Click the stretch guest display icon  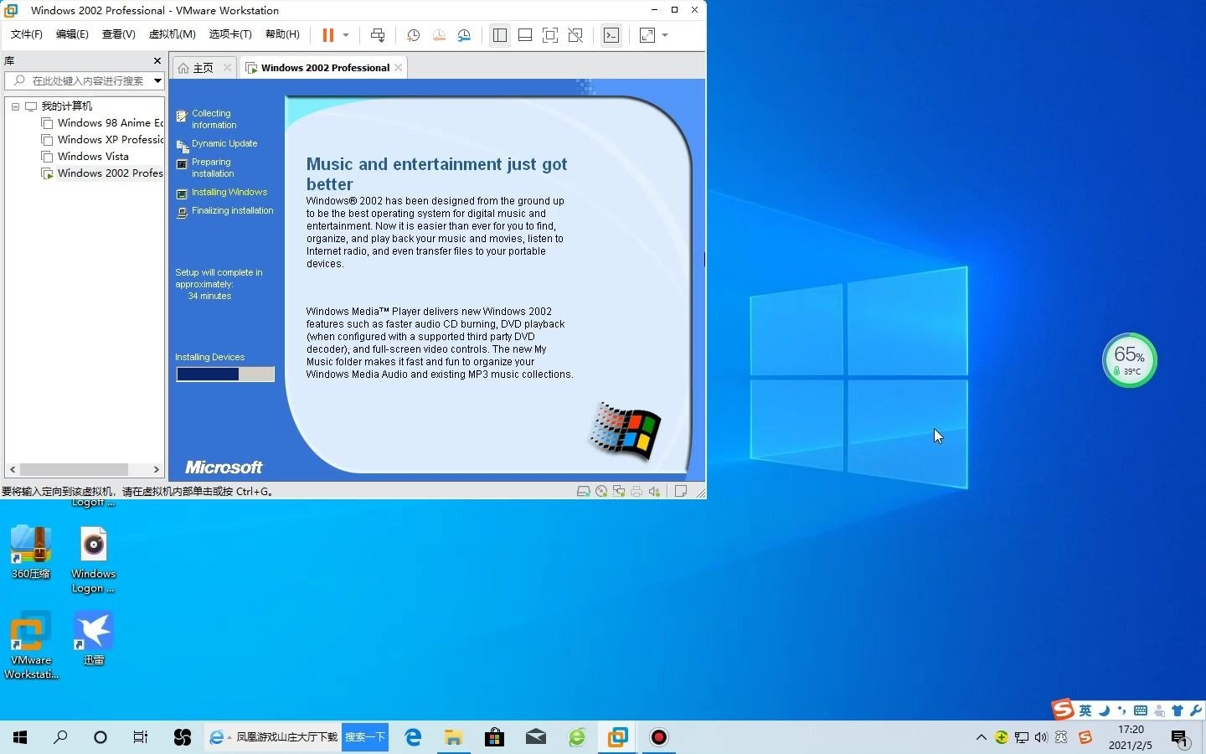point(647,35)
